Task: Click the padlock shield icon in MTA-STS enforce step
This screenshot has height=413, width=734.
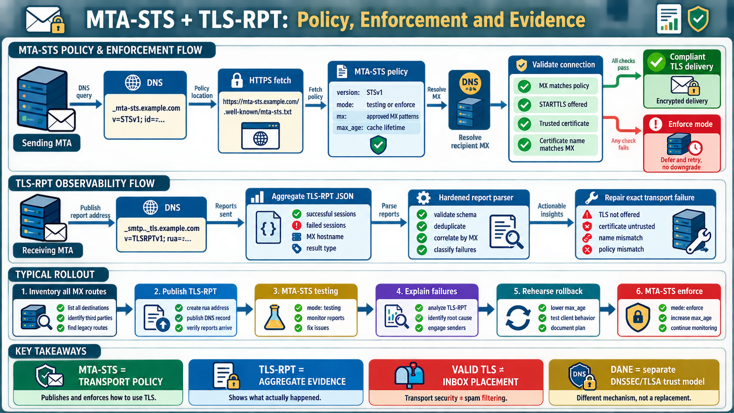Action: click(638, 317)
